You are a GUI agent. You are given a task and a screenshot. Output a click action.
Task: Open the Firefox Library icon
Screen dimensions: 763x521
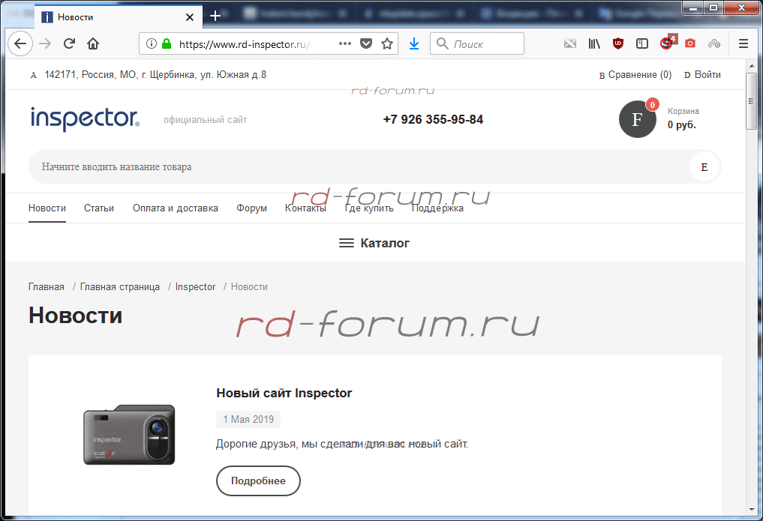pyautogui.click(x=594, y=43)
